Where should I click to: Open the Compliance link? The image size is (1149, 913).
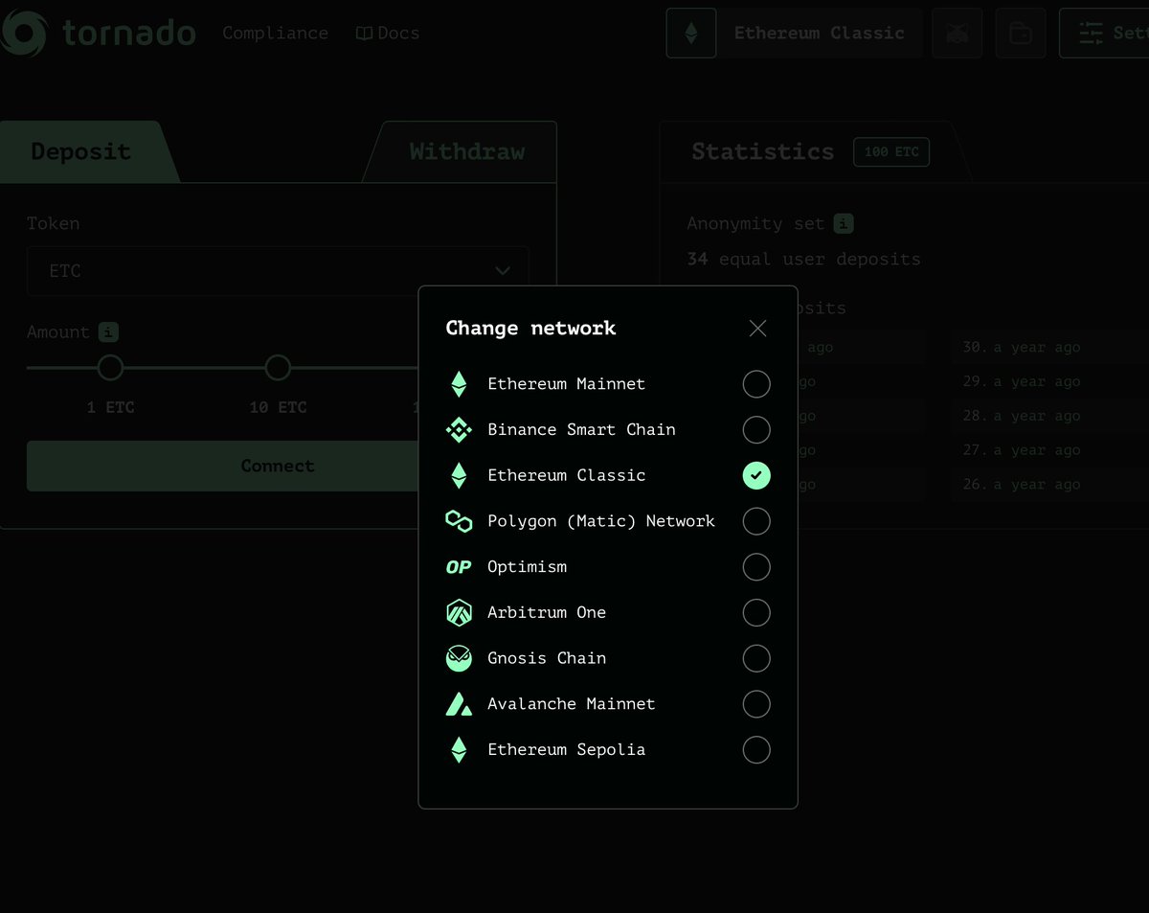coord(275,34)
